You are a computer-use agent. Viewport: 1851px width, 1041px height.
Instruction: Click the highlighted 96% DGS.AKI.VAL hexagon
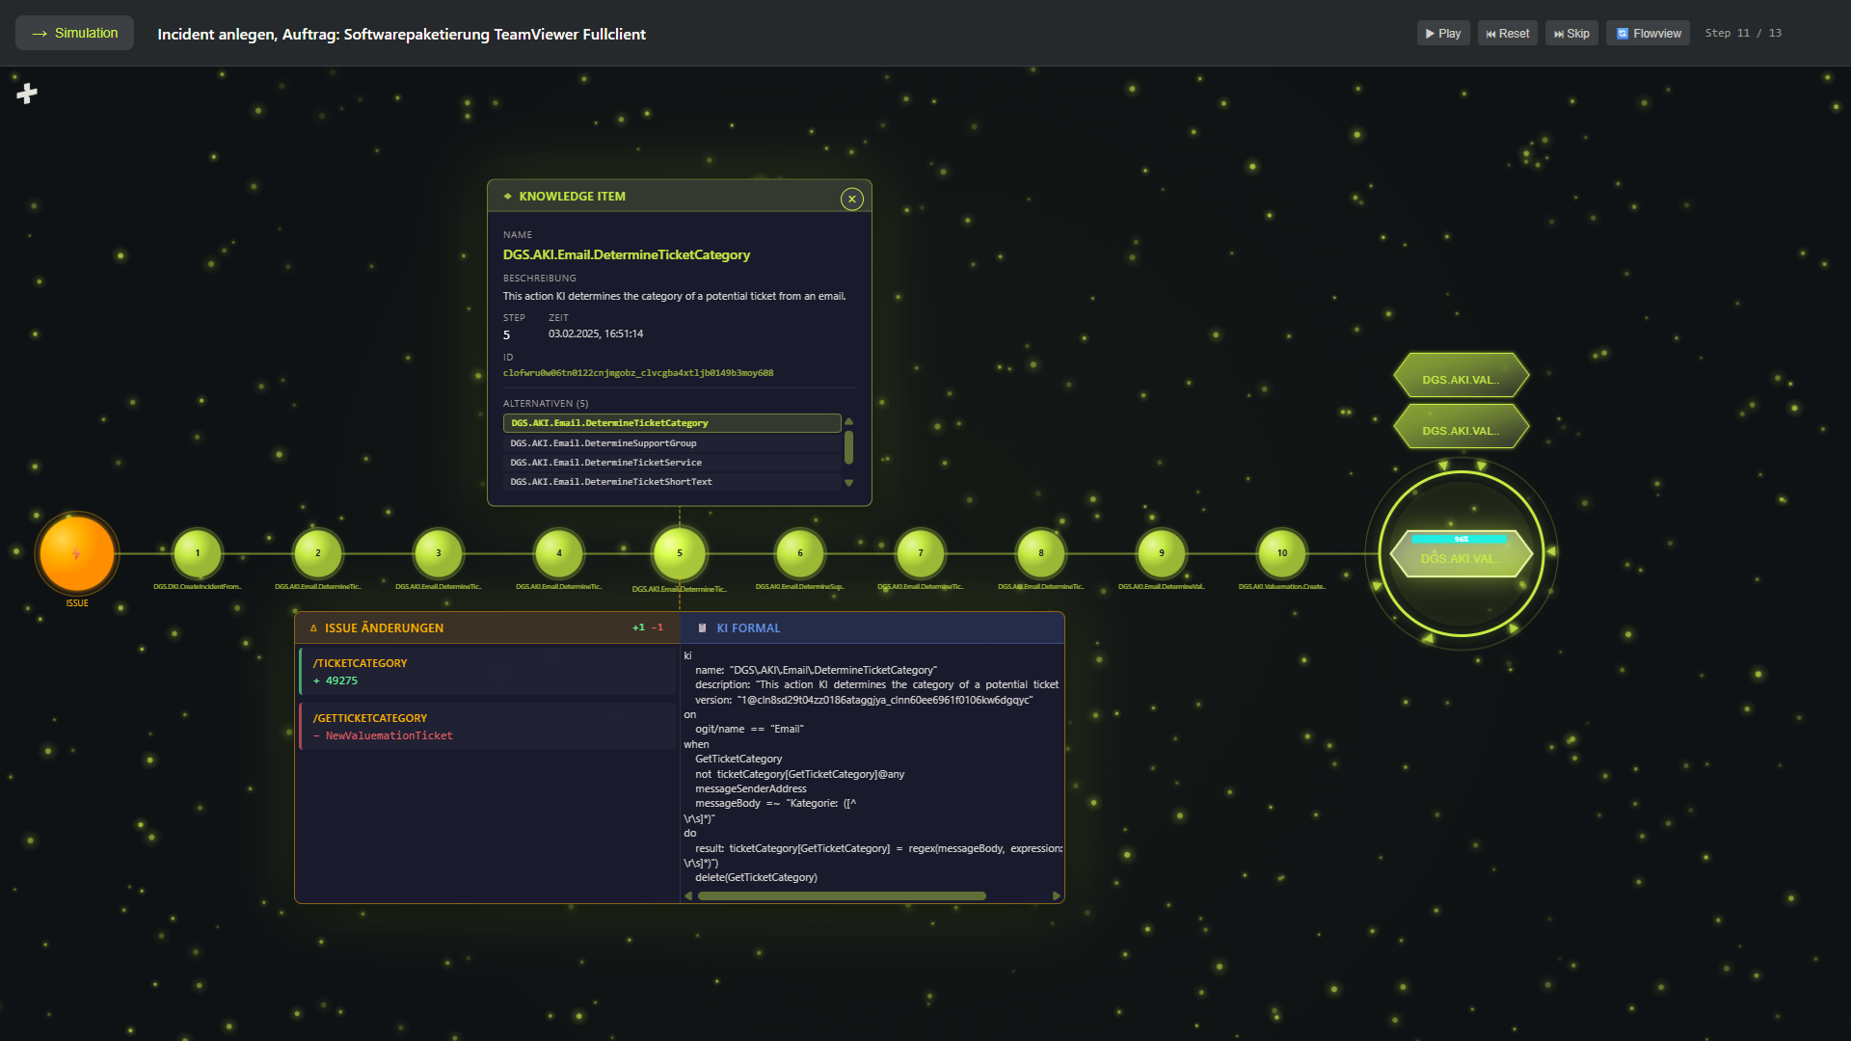(1462, 553)
